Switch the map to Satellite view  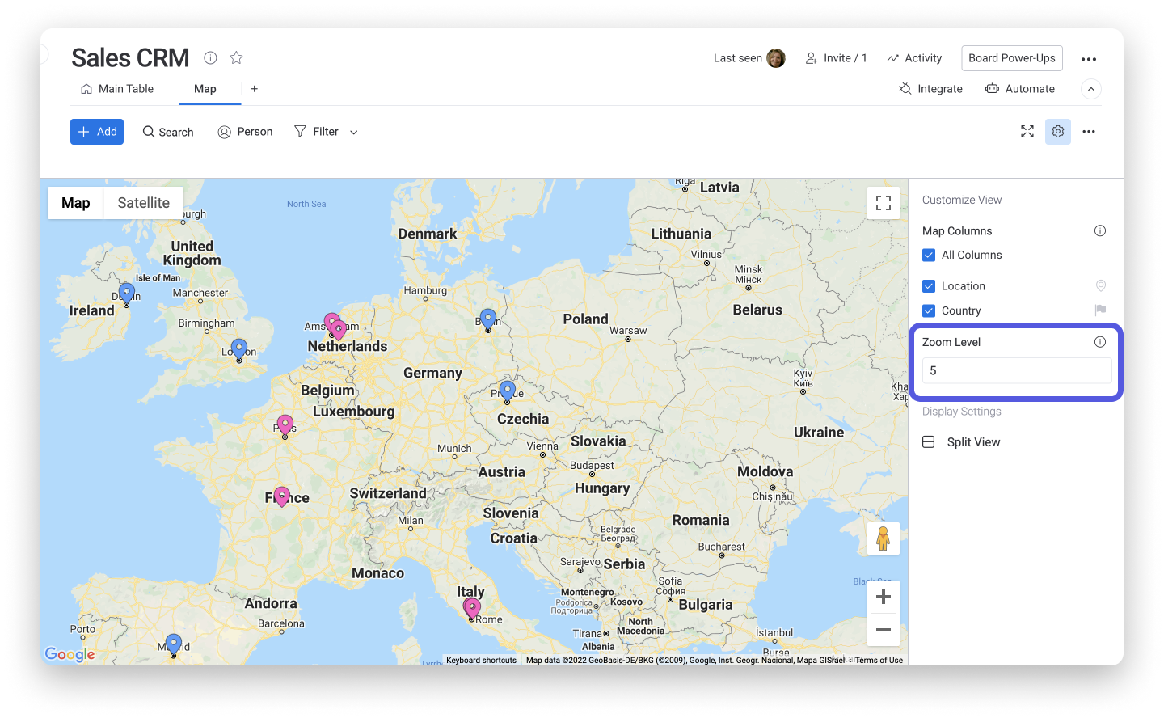tap(143, 202)
